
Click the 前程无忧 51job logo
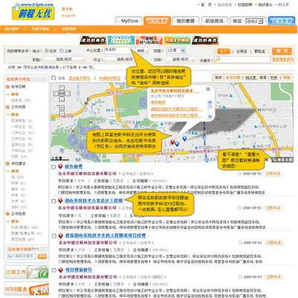click(x=33, y=11)
